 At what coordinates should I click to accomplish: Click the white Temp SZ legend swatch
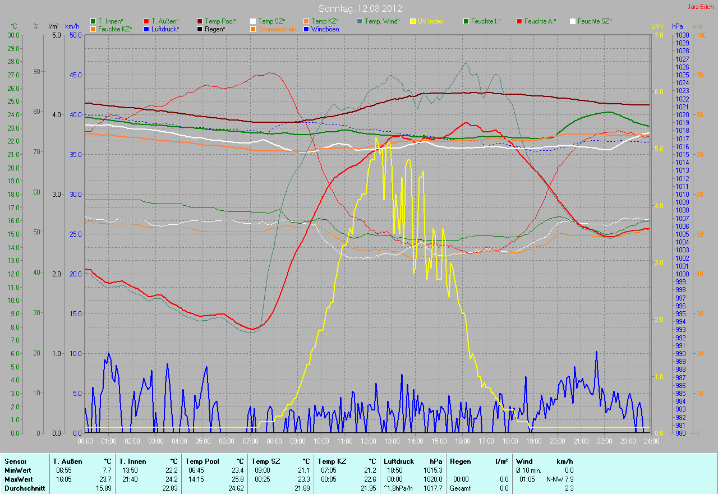pyautogui.click(x=253, y=21)
